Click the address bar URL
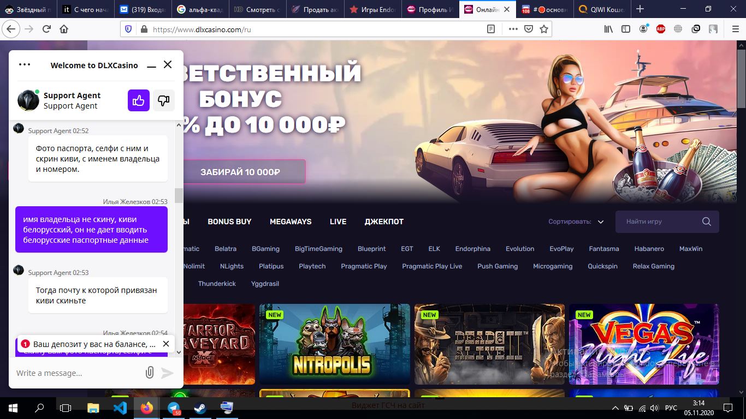Viewport: 746px width, 419px height. [202, 29]
